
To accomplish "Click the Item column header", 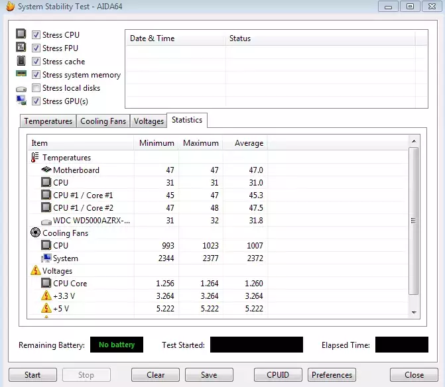I will [81, 143].
